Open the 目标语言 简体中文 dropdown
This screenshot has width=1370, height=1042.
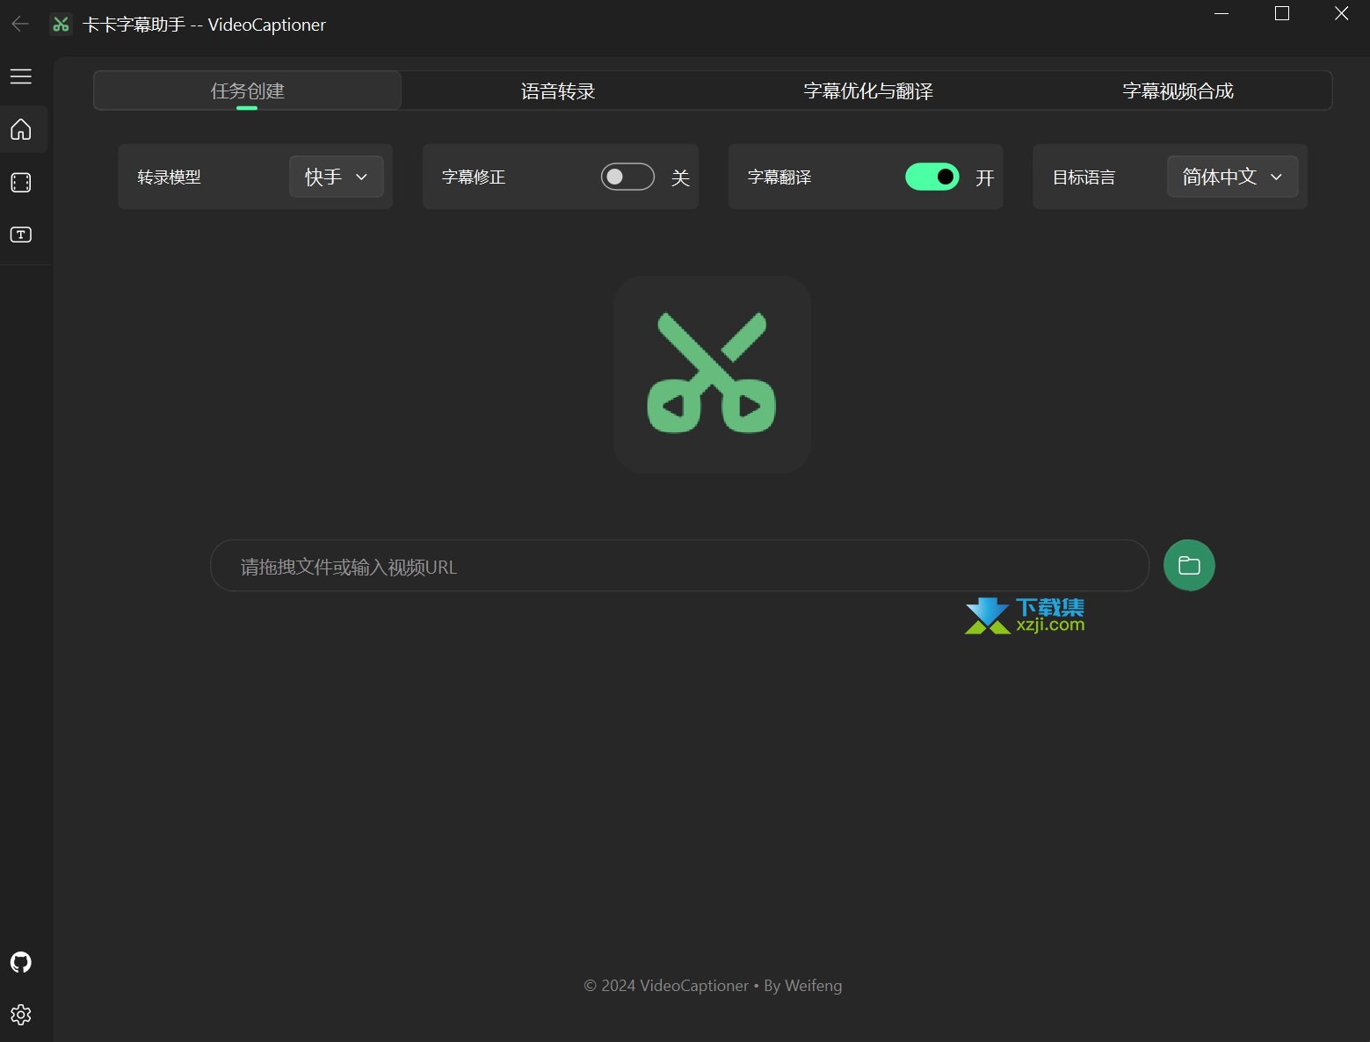coord(1233,177)
